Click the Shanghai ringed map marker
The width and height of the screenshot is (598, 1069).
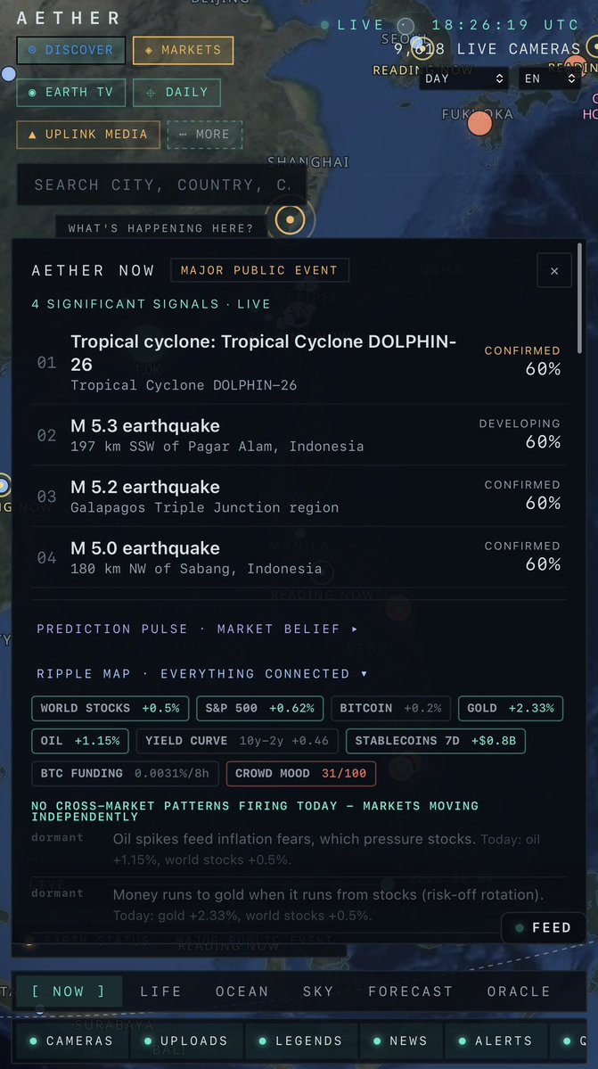pos(291,219)
